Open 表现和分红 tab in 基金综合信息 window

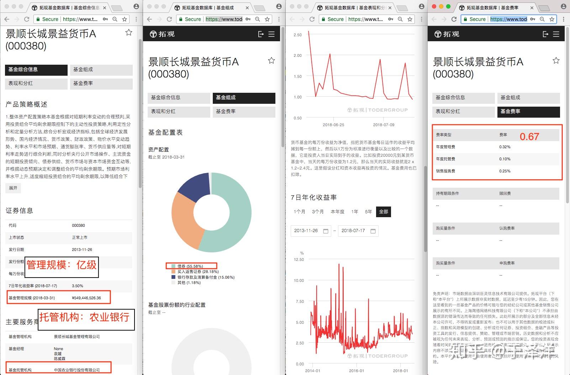pyautogui.click(x=36, y=84)
